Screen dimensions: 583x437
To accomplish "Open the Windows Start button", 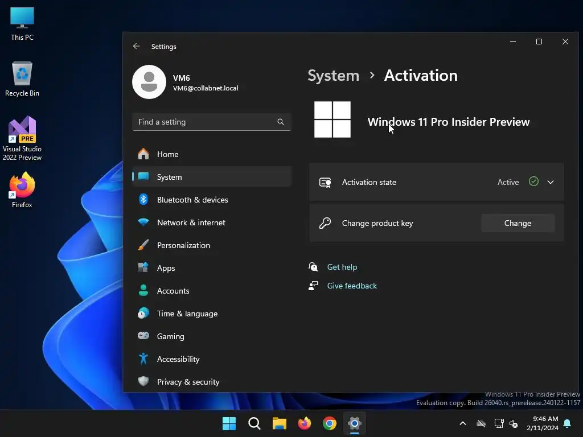I will pos(229,423).
